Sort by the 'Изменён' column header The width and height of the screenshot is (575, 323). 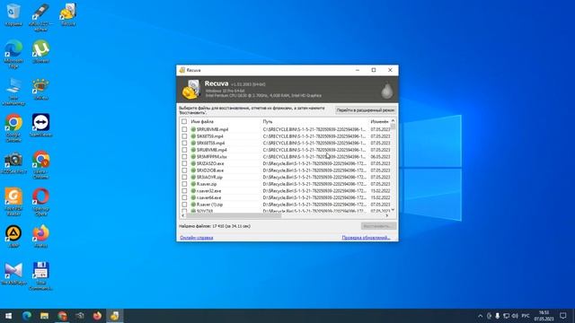(379, 121)
